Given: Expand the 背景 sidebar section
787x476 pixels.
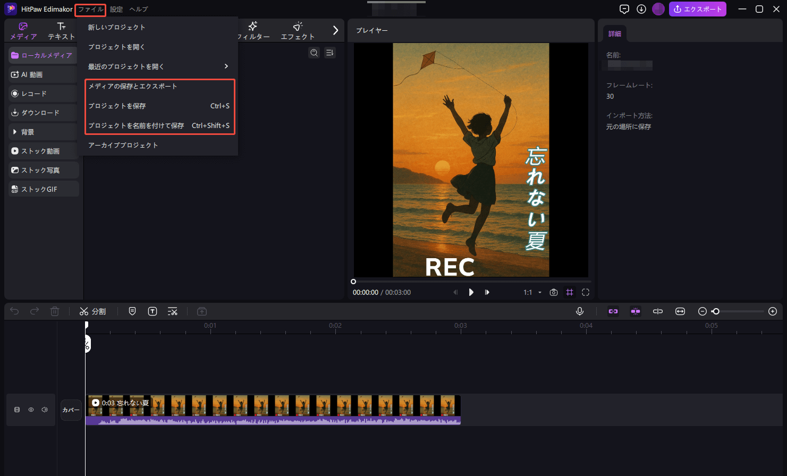Looking at the screenshot, I should (44, 132).
